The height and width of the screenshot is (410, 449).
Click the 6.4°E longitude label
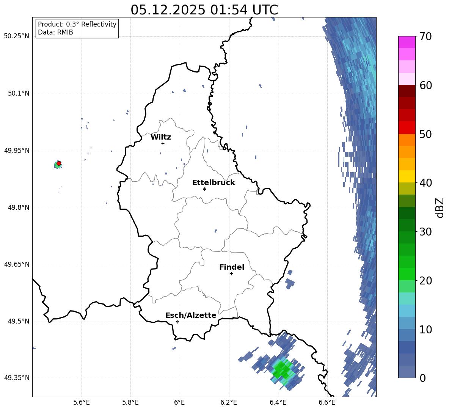pos(278,402)
